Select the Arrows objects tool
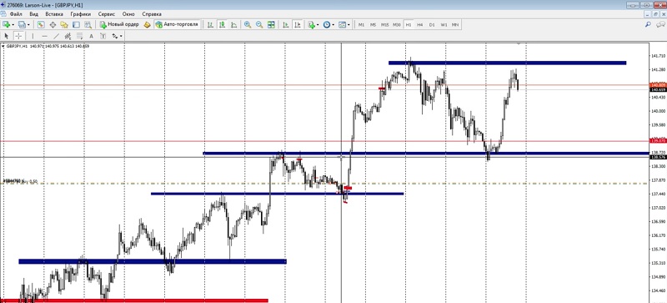The width and height of the screenshot is (667, 303). (114, 36)
